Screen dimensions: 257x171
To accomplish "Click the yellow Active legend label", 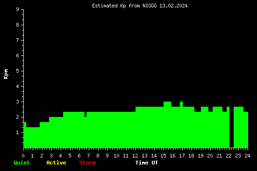I will coord(56,163).
